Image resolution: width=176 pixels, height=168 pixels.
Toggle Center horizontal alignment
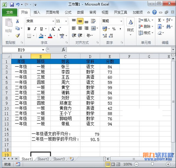(80, 28)
